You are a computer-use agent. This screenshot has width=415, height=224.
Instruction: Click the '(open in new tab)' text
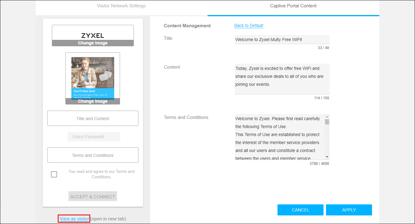(x=108, y=218)
